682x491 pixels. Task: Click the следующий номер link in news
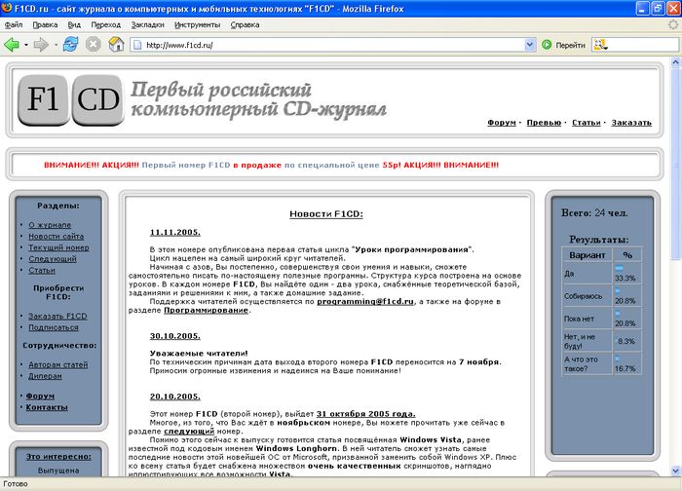point(189,432)
